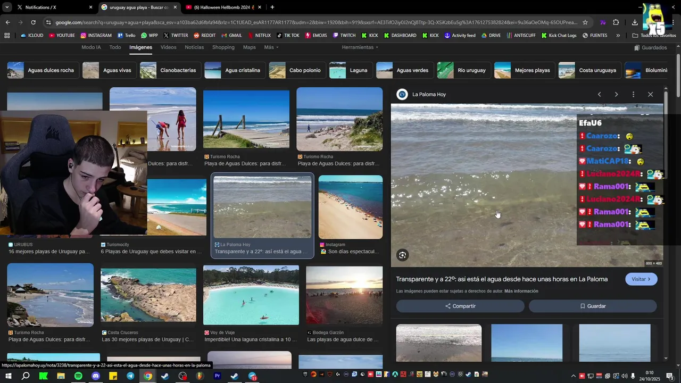Select the Costa uruguaya filter chip

pos(590,70)
